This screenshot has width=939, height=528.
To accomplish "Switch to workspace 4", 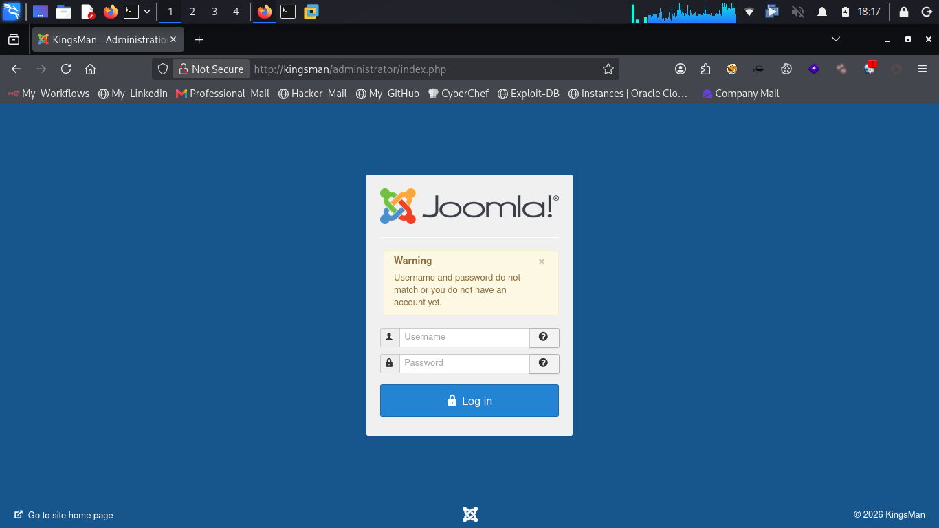I will point(236,12).
